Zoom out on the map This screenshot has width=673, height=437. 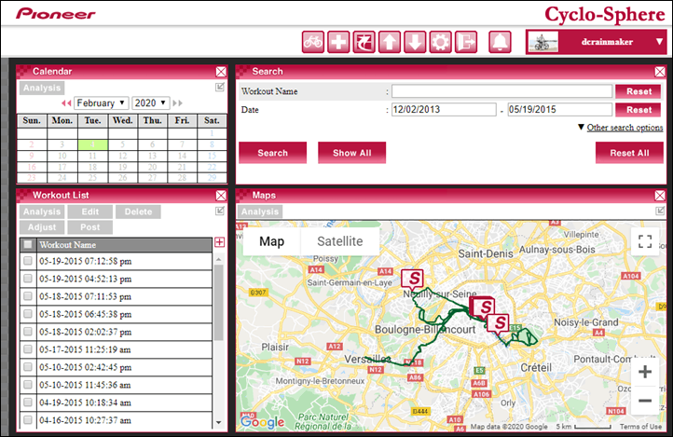coord(645,401)
